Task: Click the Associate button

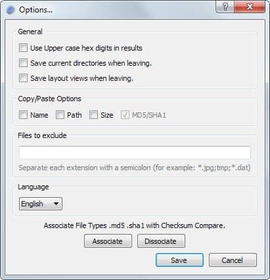Action: 108,241
